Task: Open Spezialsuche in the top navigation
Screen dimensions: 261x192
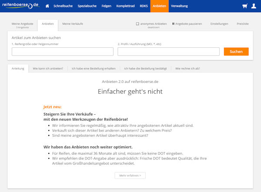Action: [x=87, y=6]
